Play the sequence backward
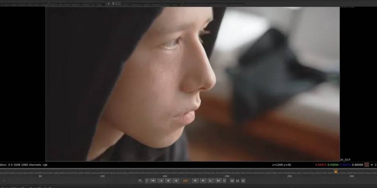The width and height of the screenshot is (377, 188). 176,181
